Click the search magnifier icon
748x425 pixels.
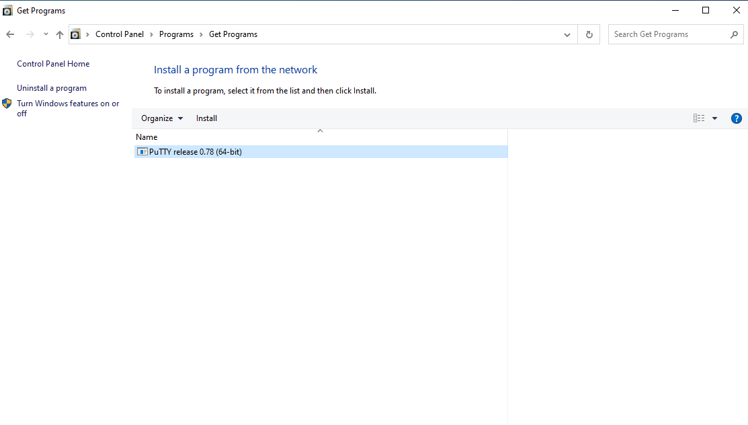pyautogui.click(x=734, y=34)
